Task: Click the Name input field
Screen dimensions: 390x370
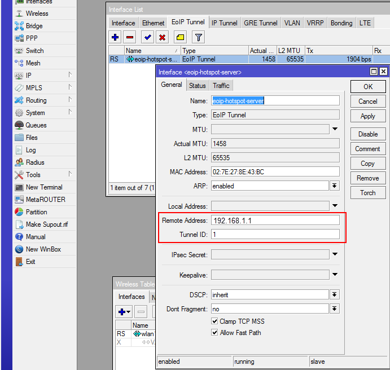Action: [x=275, y=101]
